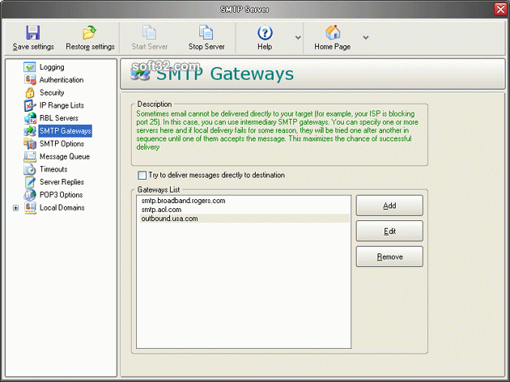Open the dropdown arrow beside Help
510x382 pixels.
coord(298,37)
